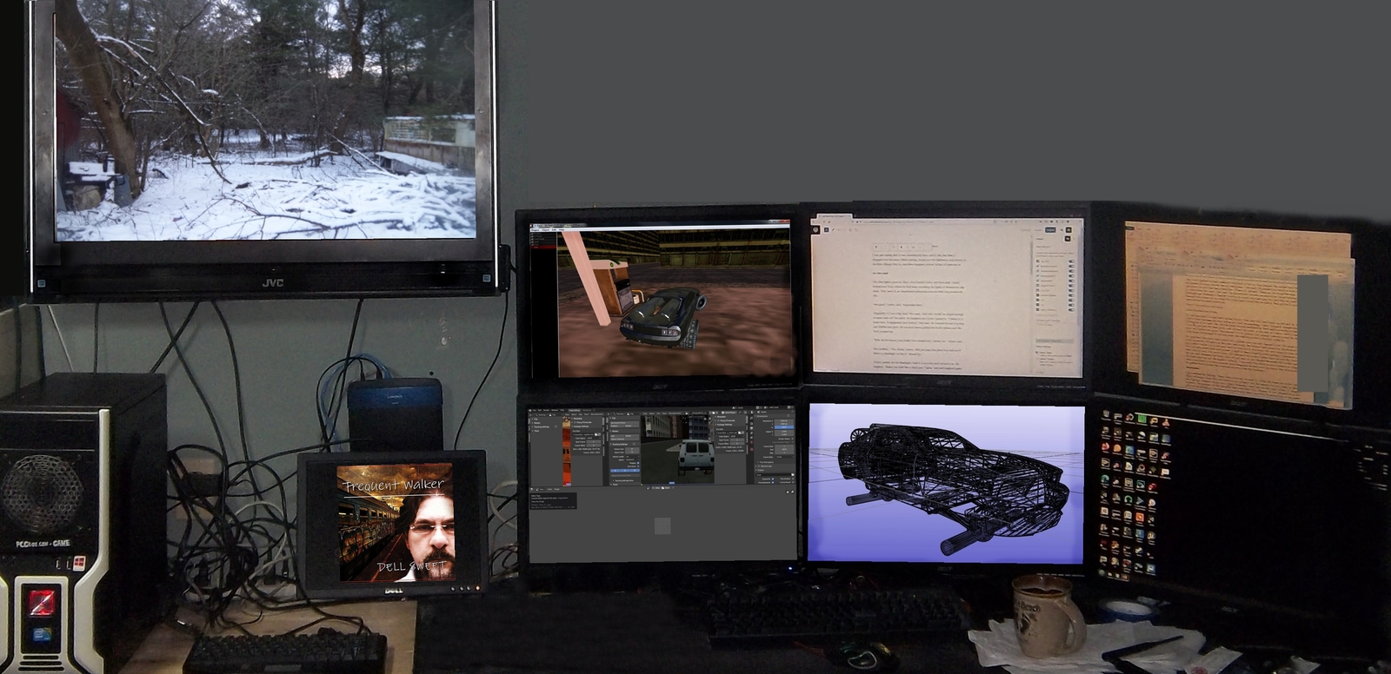Click the Start button on the dark desktop taskbar
The width and height of the screenshot is (1391, 674).
(1101, 572)
